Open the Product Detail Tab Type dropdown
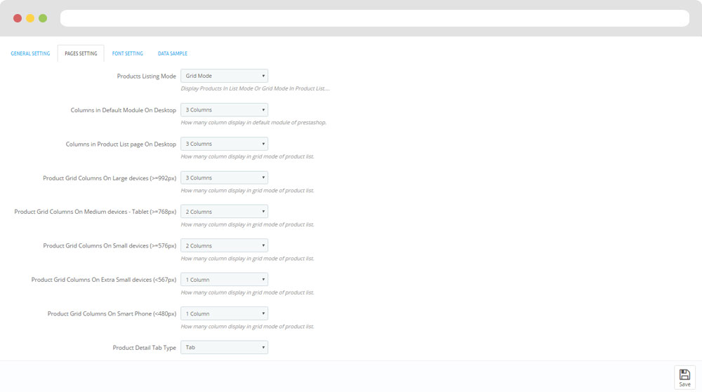This screenshot has width=702, height=392. coord(224,347)
